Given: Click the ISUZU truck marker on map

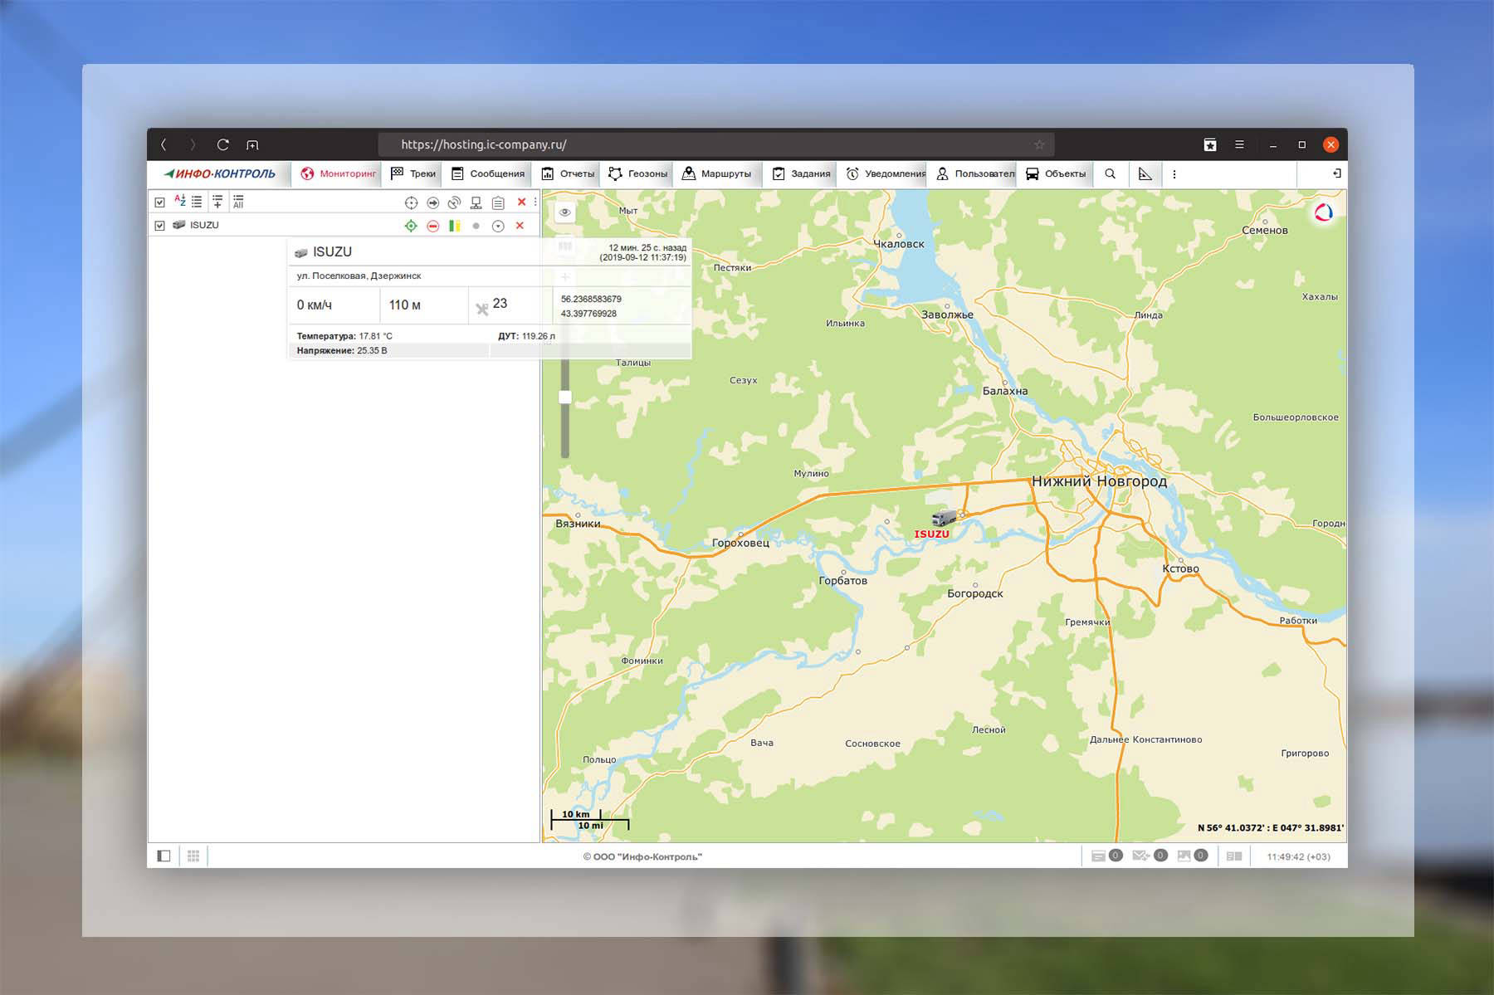Looking at the screenshot, I should (943, 519).
